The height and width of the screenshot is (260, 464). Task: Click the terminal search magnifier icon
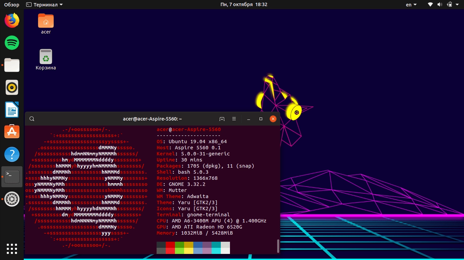click(32, 119)
